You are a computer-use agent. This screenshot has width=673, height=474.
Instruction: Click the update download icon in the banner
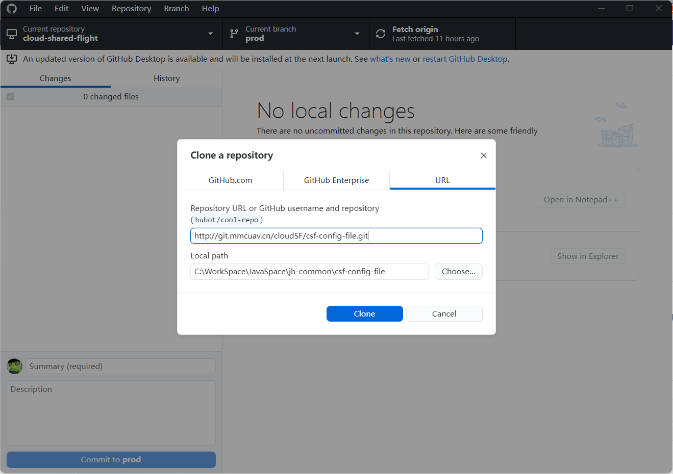click(x=11, y=59)
